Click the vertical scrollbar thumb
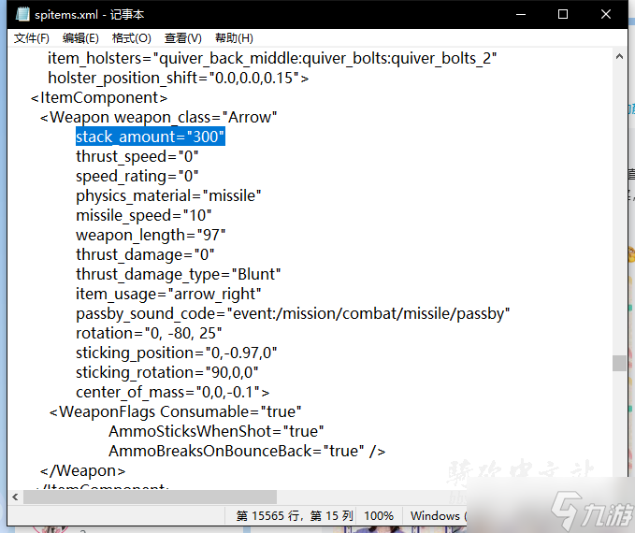 [618, 363]
